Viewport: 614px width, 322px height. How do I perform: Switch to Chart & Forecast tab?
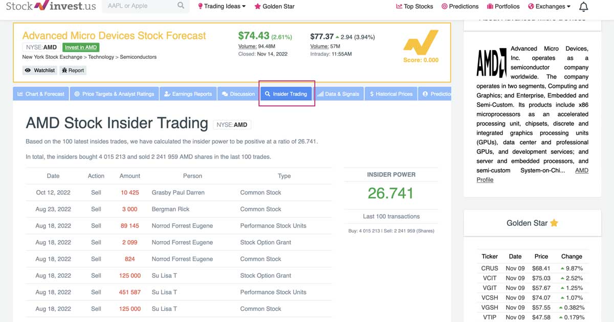pos(41,94)
